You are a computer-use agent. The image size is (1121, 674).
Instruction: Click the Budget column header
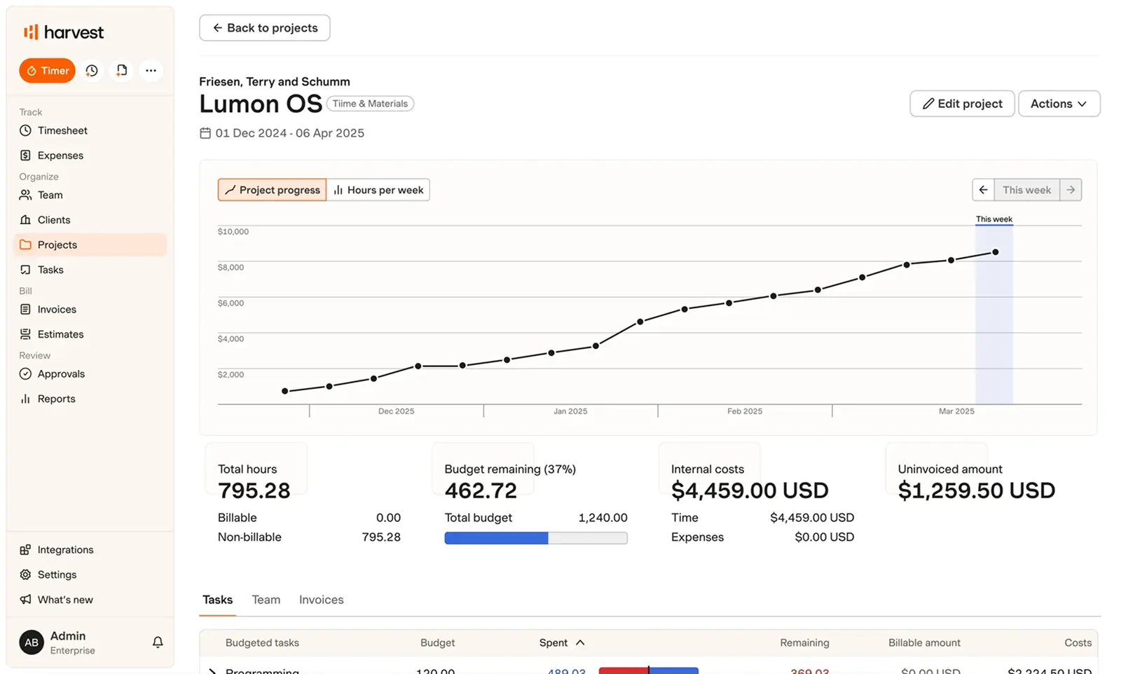tap(437, 642)
